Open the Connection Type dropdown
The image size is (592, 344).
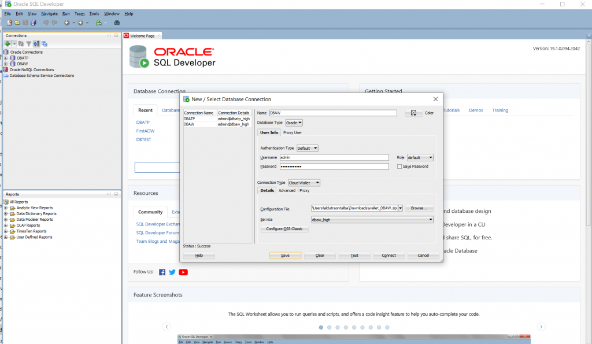pos(304,183)
